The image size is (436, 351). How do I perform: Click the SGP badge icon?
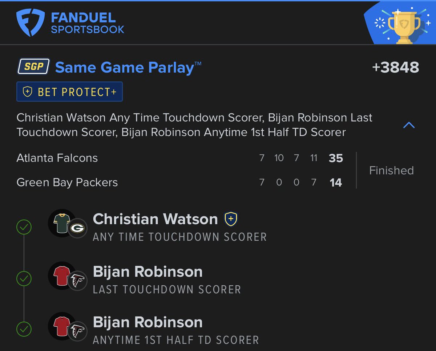33,67
